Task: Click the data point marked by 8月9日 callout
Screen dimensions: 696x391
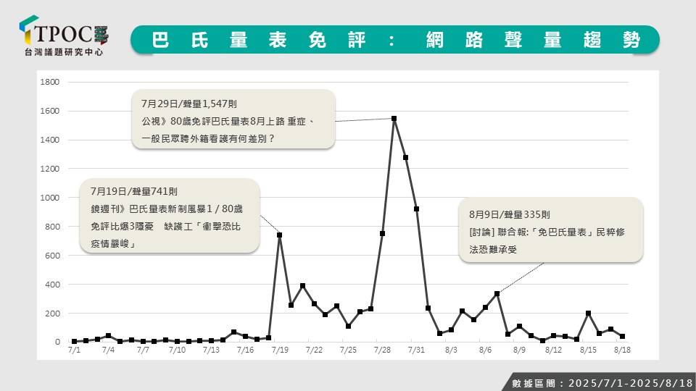Action: [x=497, y=293]
